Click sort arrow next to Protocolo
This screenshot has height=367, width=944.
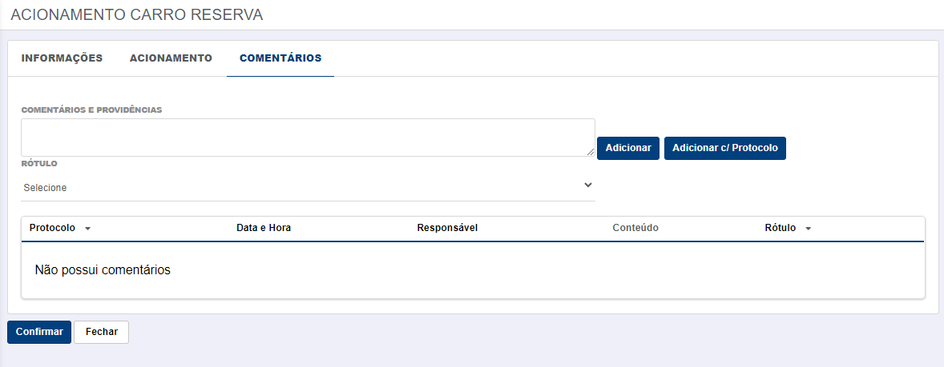click(x=87, y=229)
